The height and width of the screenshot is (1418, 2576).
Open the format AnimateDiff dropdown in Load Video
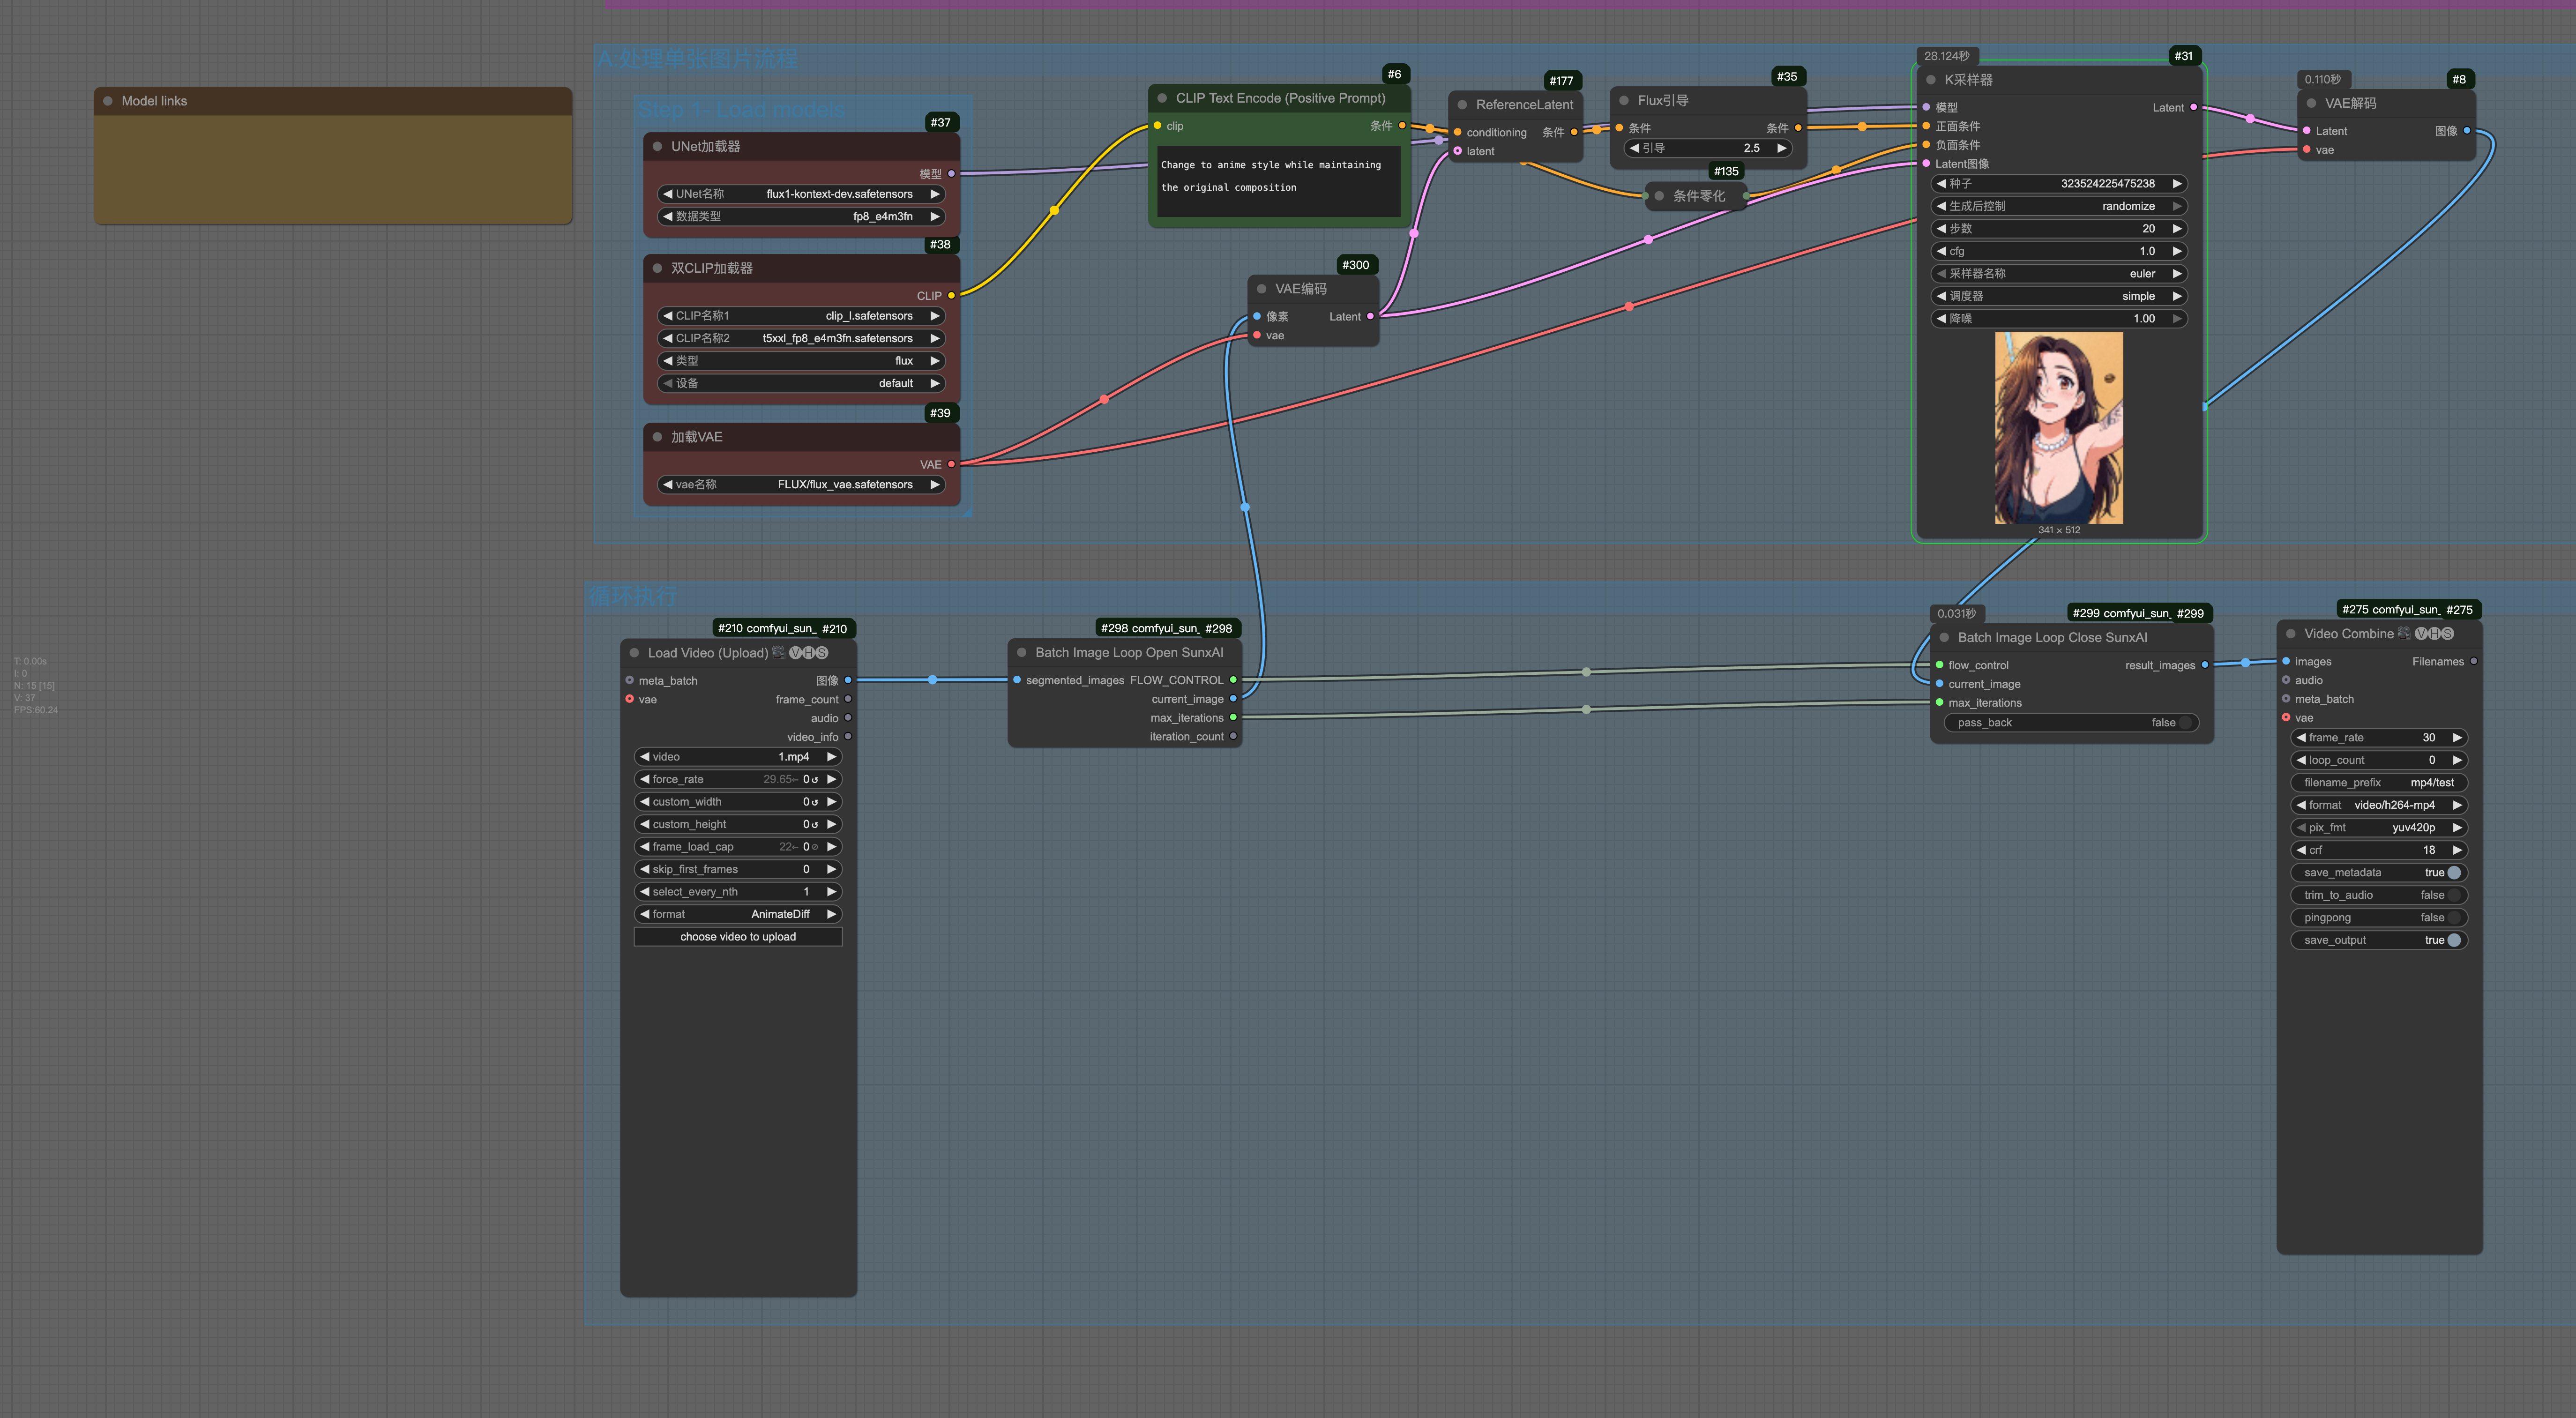click(x=738, y=914)
